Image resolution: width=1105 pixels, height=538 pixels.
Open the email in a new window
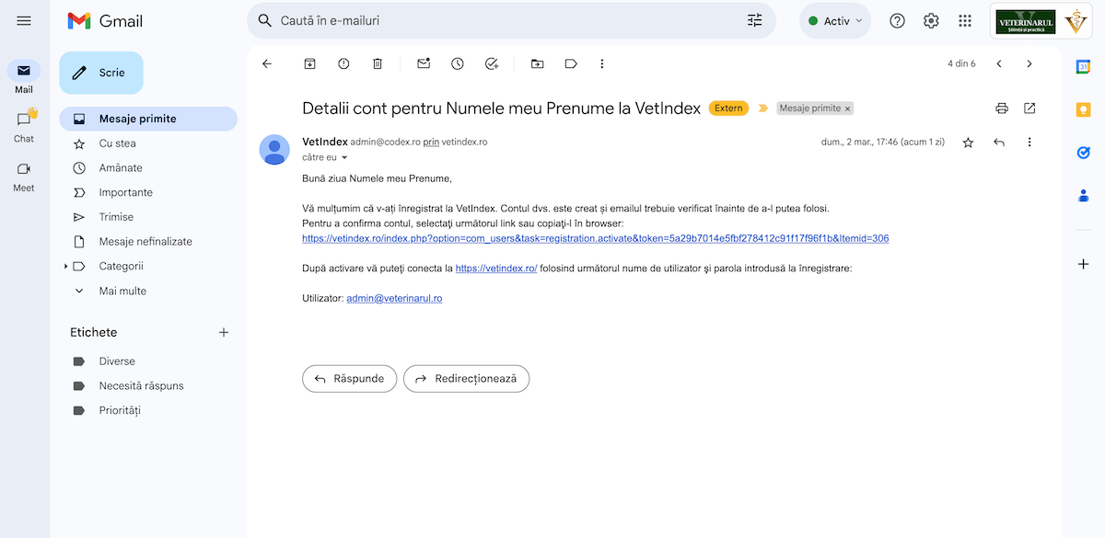point(1029,109)
